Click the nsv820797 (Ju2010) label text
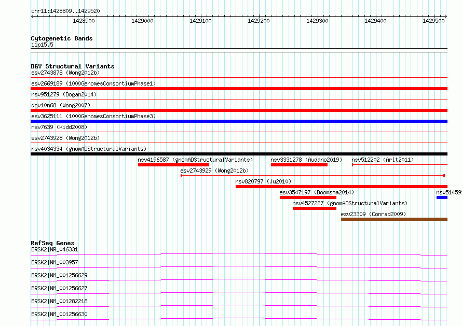 click(263, 181)
